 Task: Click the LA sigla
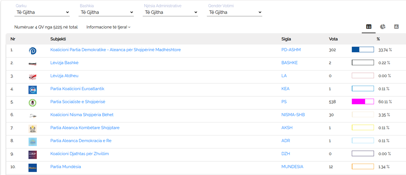pos(284,76)
